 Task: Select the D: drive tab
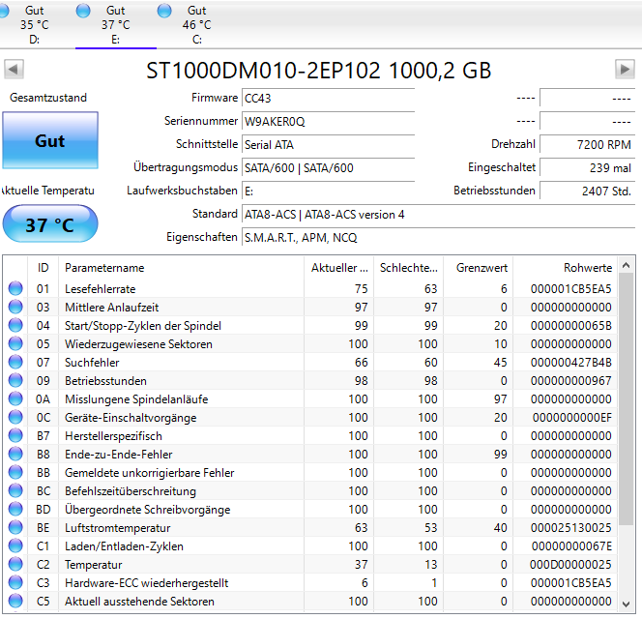[35, 24]
